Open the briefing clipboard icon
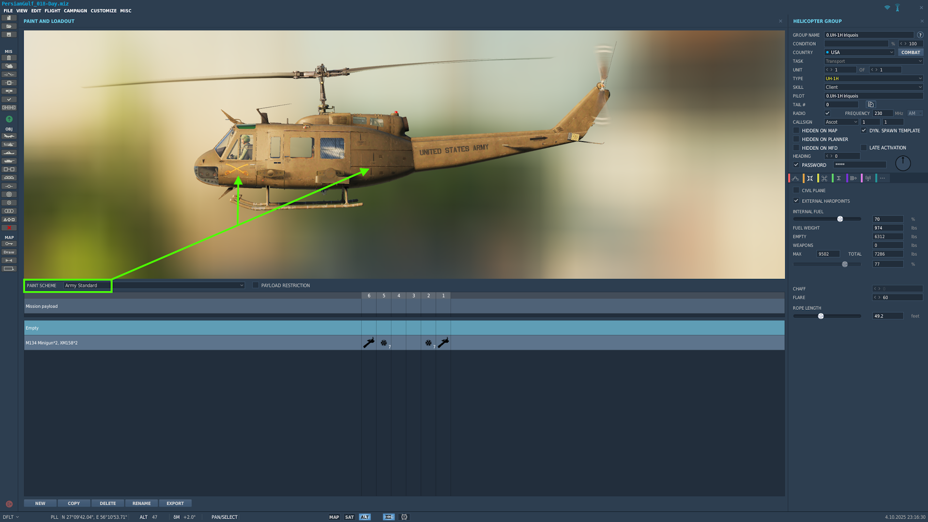This screenshot has width=928, height=522. (9, 58)
